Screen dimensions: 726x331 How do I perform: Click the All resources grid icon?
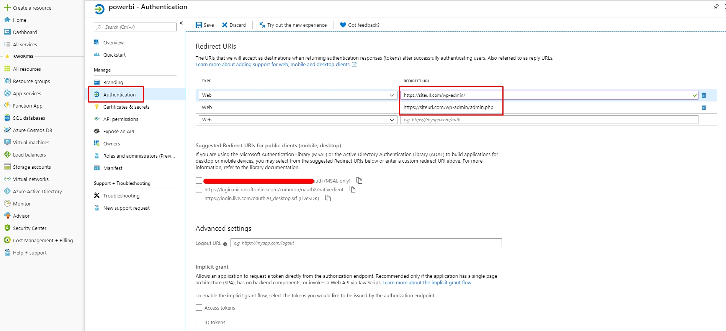(7, 68)
